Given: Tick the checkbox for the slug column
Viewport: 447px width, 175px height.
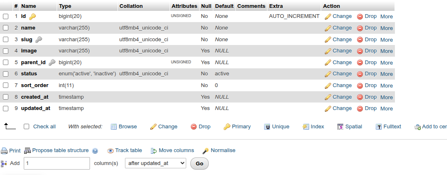Looking at the screenshot, I should [6, 40].
